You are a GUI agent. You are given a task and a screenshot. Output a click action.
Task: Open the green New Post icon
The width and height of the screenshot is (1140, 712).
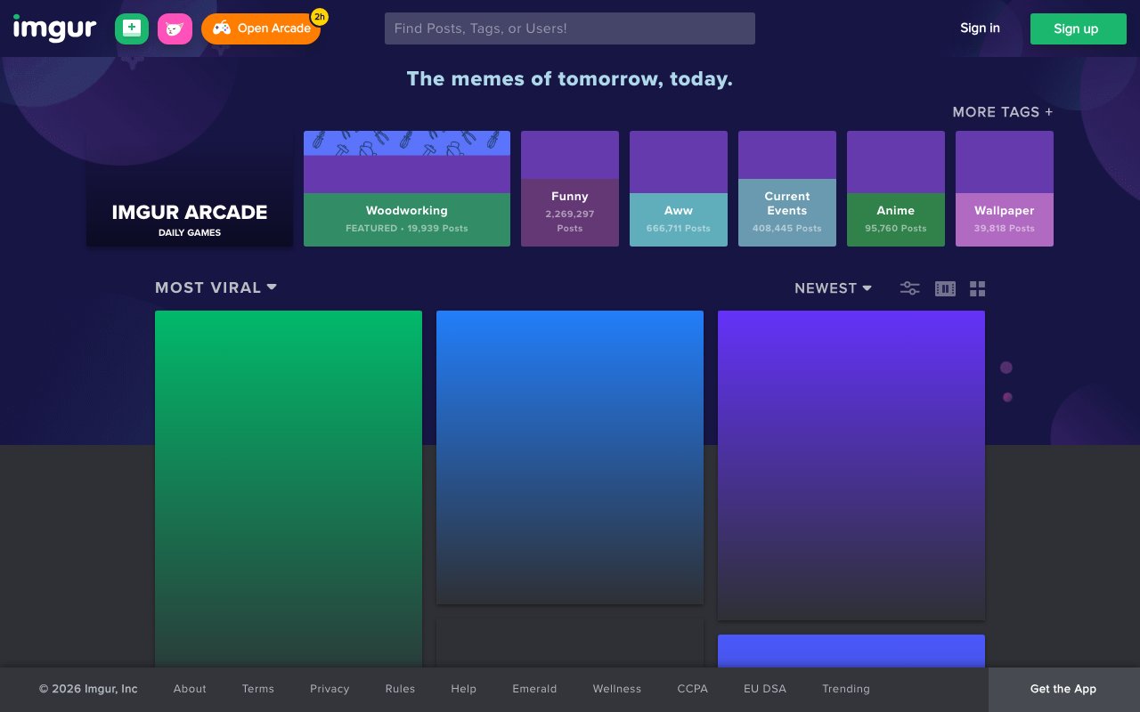point(132,28)
